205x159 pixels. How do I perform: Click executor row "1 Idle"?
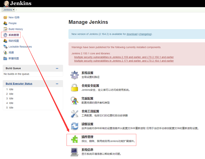click(10, 89)
